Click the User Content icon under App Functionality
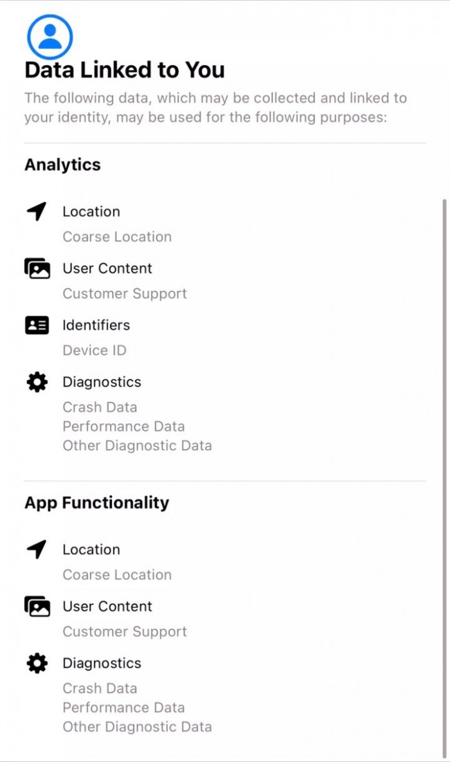Image resolution: width=450 pixels, height=762 pixels. pyautogui.click(x=37, y=606)
